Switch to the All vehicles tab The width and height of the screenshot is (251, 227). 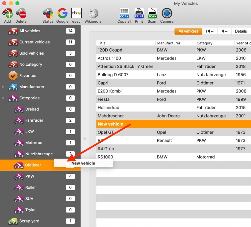(x=188, y=31)
